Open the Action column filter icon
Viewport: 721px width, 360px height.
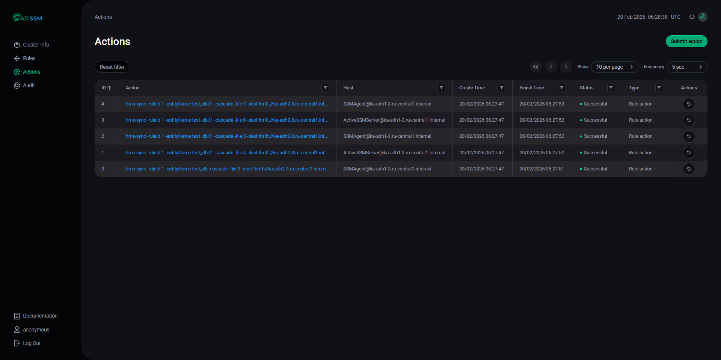325,88
